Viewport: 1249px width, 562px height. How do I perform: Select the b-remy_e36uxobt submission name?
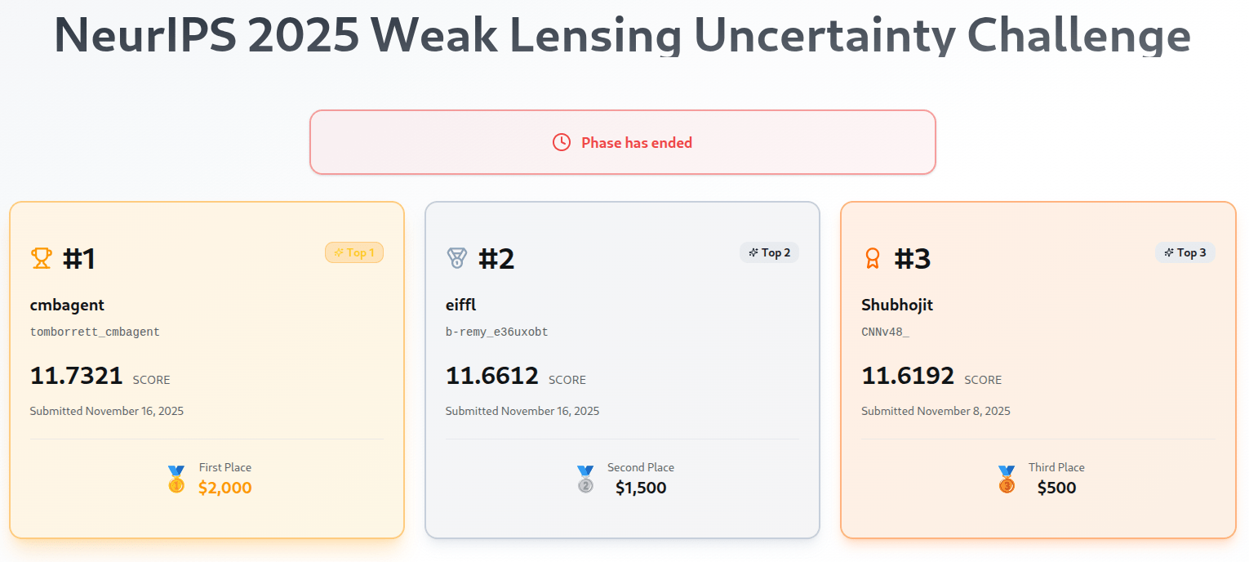[502, 332]
